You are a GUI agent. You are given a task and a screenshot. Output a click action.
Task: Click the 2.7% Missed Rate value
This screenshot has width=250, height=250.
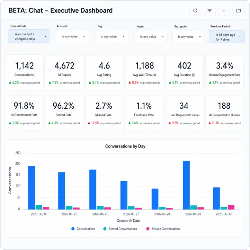(x=104, y=106)
